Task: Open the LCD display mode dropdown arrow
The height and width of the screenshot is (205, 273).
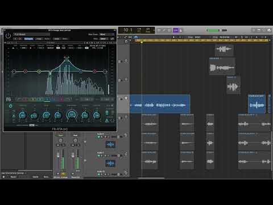Action: coord(154,30)
